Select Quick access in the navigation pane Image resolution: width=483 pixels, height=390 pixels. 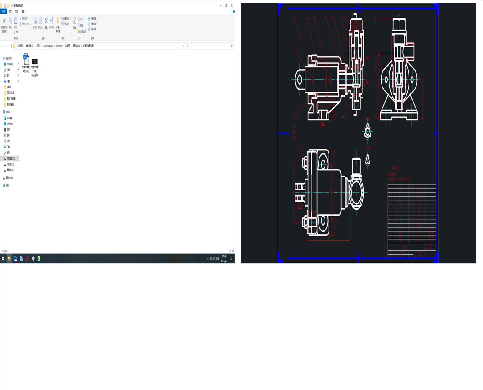point(8,58)
